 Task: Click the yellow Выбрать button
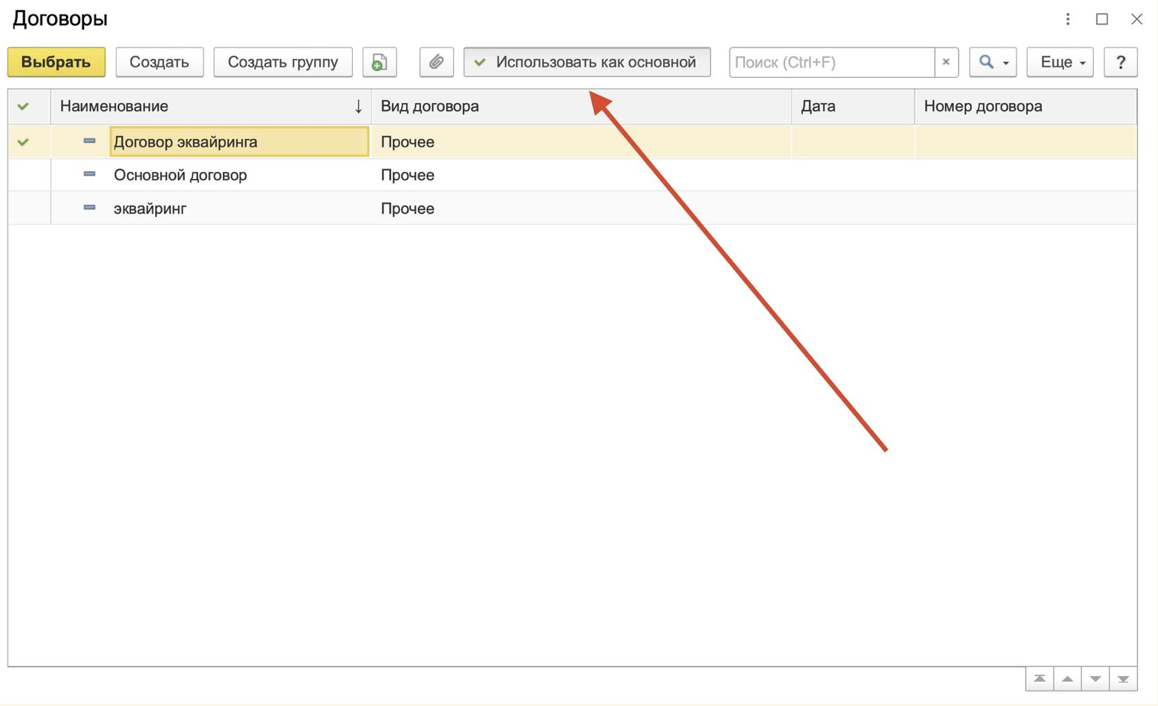(57, 62)
